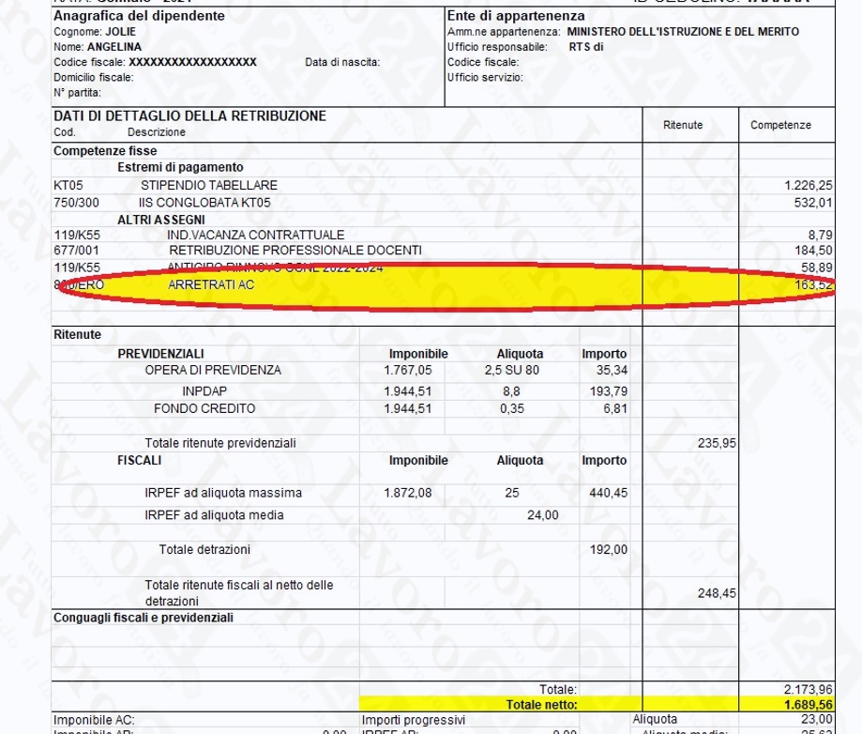
Task: Click the 'Ente di appartenenza' heading
Action: click(x=516, y=15)
